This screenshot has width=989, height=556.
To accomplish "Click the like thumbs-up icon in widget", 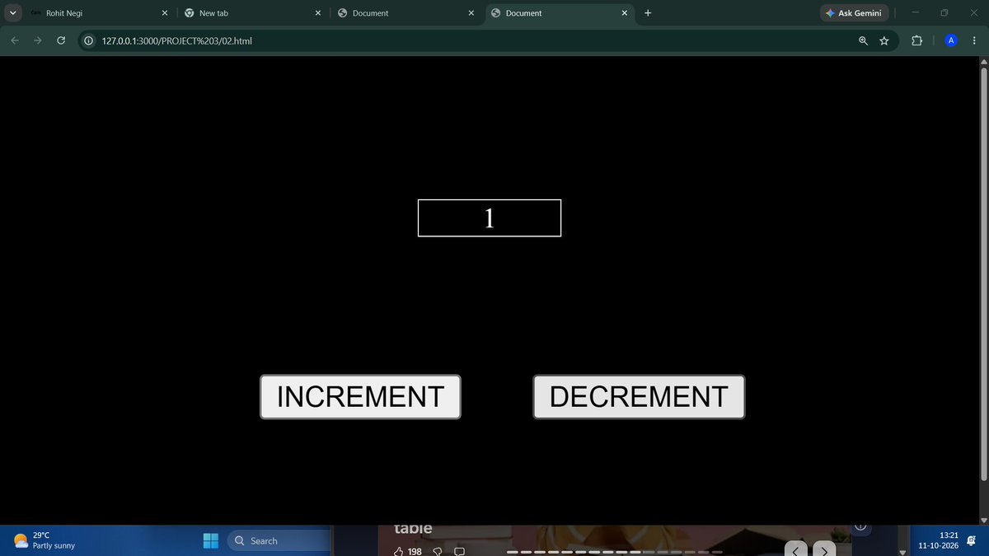I will 401,551.
